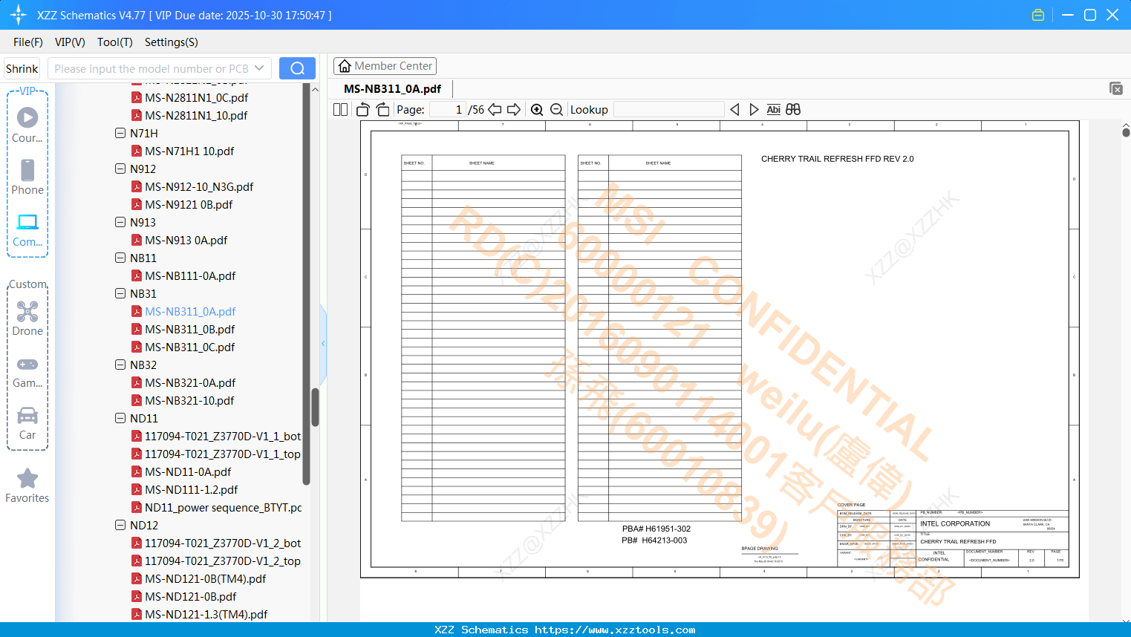Zoom out of the schematic

click(556, 109)
